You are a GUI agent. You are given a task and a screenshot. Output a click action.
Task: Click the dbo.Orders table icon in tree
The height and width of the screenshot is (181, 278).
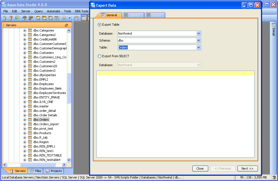(30, 120)
